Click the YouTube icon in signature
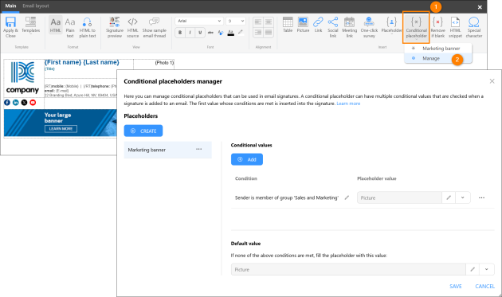 pos(33,103)
